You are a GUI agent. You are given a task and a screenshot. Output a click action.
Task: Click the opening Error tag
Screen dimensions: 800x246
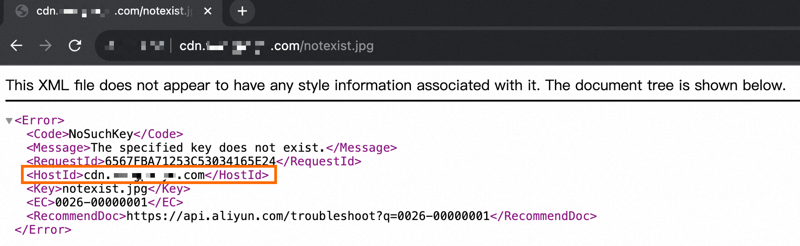pyautogui.click(x=39, y=120)
